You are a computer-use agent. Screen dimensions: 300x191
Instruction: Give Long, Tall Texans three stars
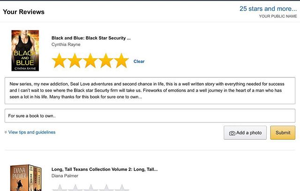point(90,188)
